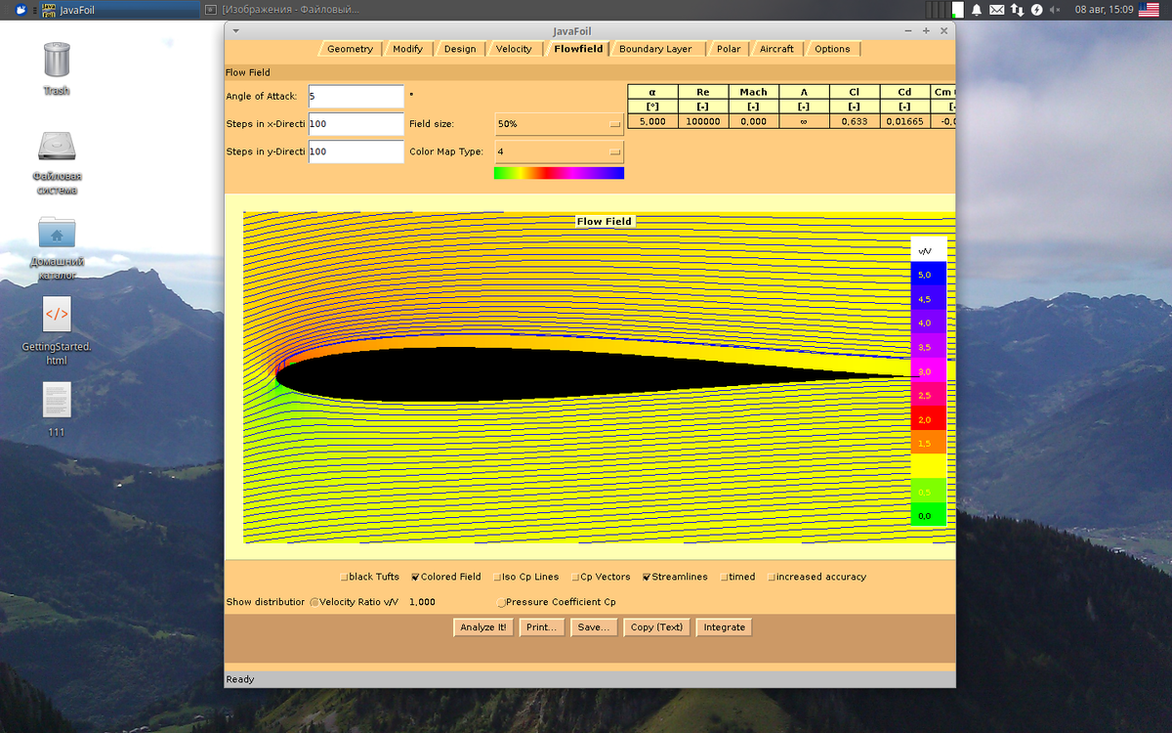The image size is (1172, 733).
Task: Enable Iso Cp Lines checkbox
Action: pyautogui.click(x=496, y=578)
